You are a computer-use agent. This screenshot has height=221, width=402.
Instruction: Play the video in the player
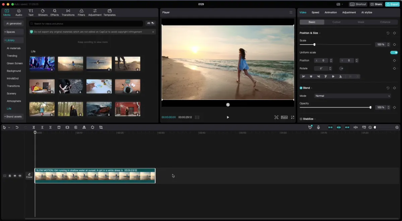pos(228,117)
